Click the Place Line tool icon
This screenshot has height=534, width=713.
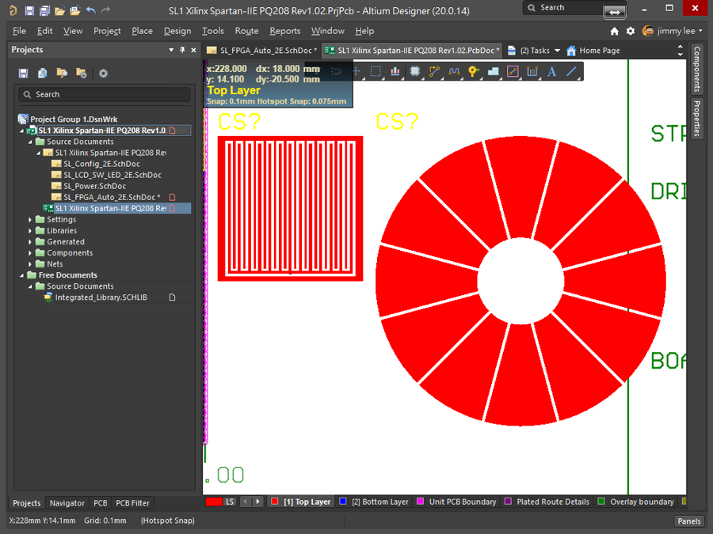click(x=571, y=71)
